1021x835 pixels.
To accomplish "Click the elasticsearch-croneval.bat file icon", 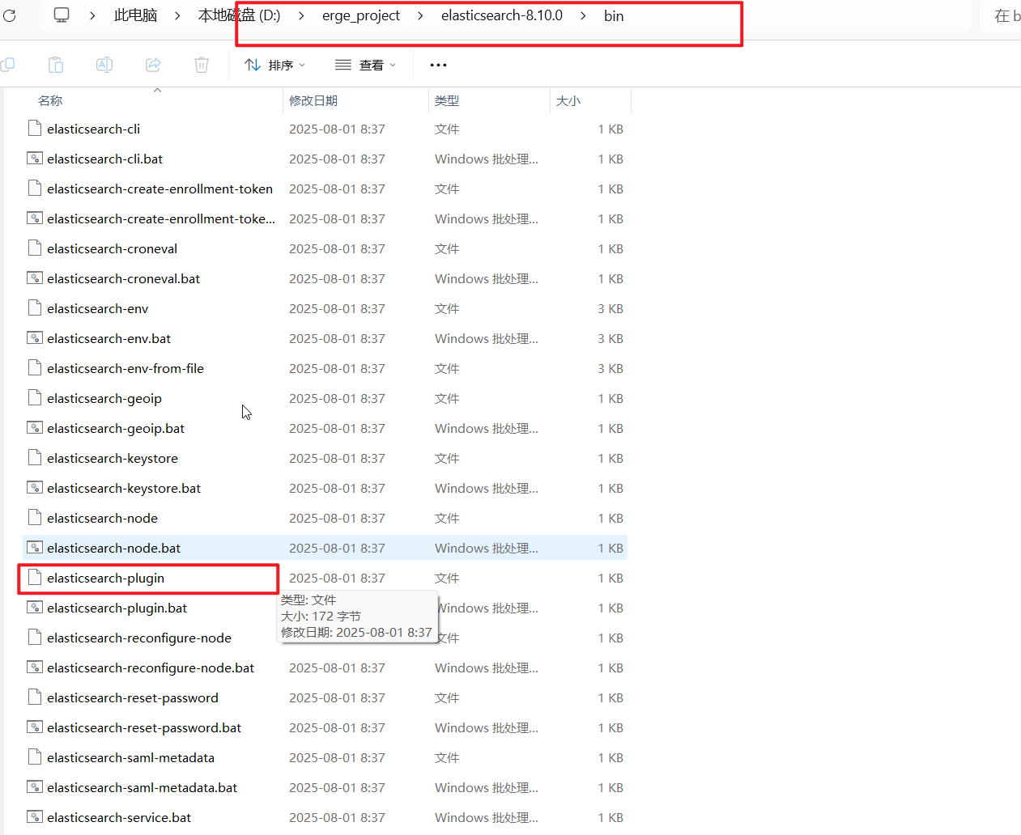I will tap(35, 278).
